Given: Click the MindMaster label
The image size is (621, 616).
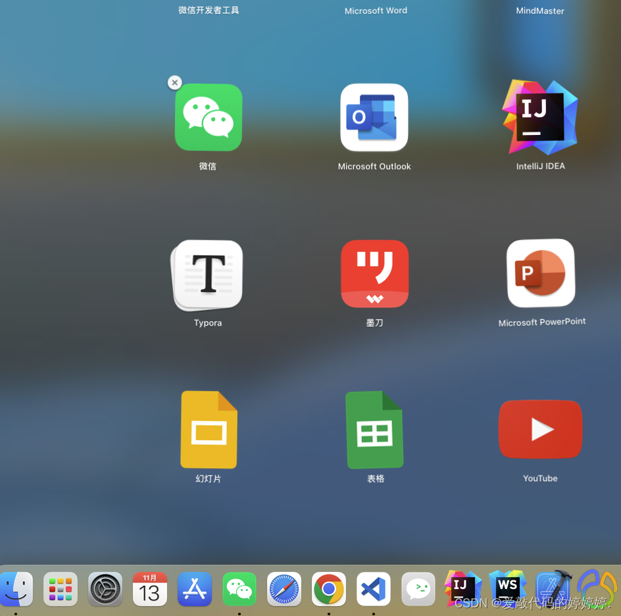Looking at the screenshot, I should click(x=540, y=11).
